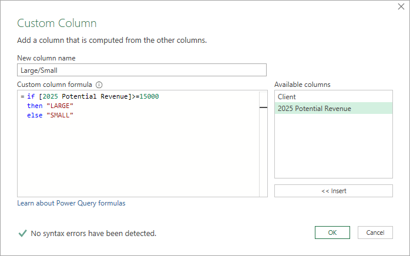Open the Learn about Power Query formulas link

[x=71, y=203]
